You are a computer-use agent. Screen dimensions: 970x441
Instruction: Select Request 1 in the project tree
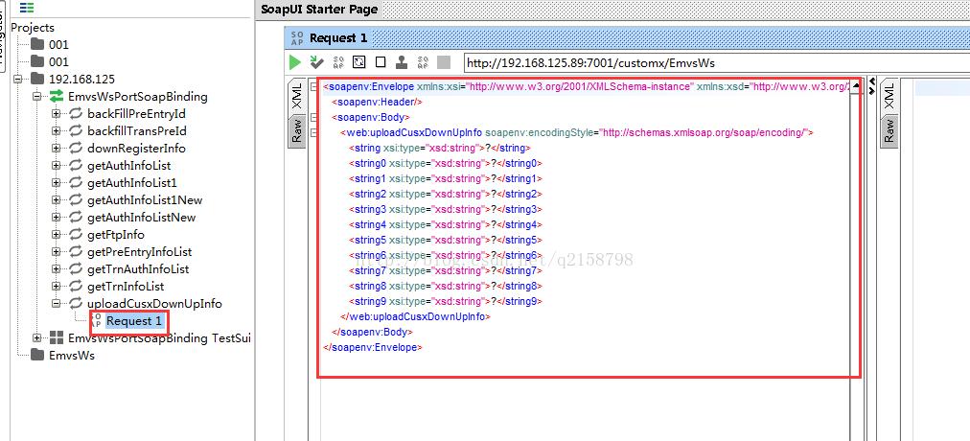click(134, 321)
